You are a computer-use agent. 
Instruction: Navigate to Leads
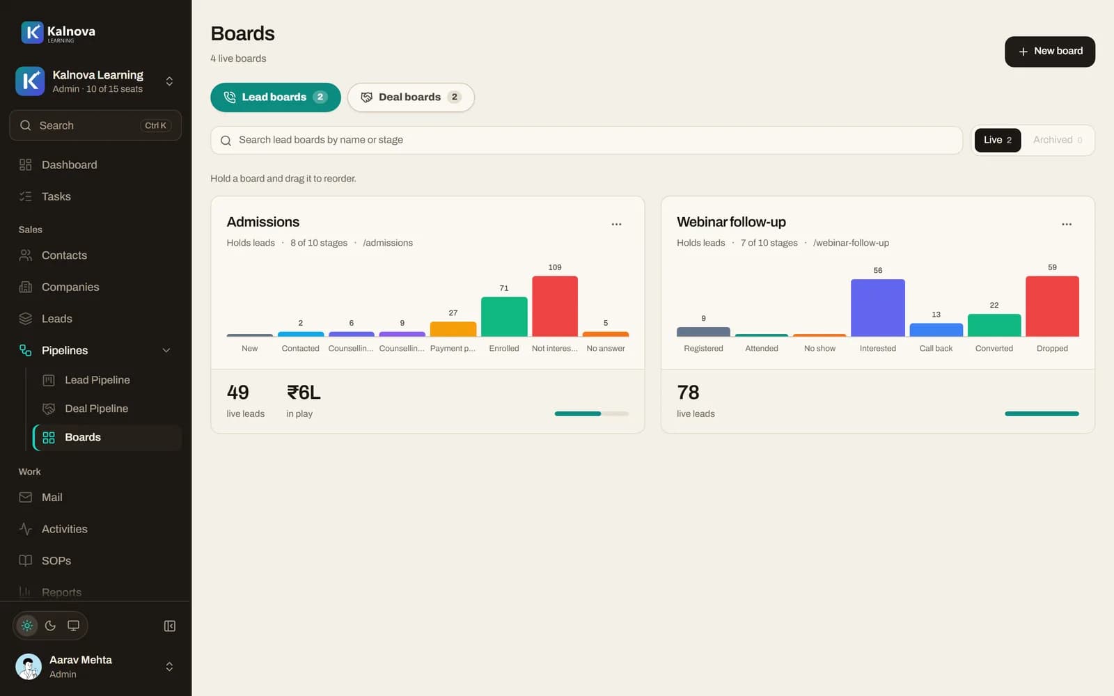point(95,319)
